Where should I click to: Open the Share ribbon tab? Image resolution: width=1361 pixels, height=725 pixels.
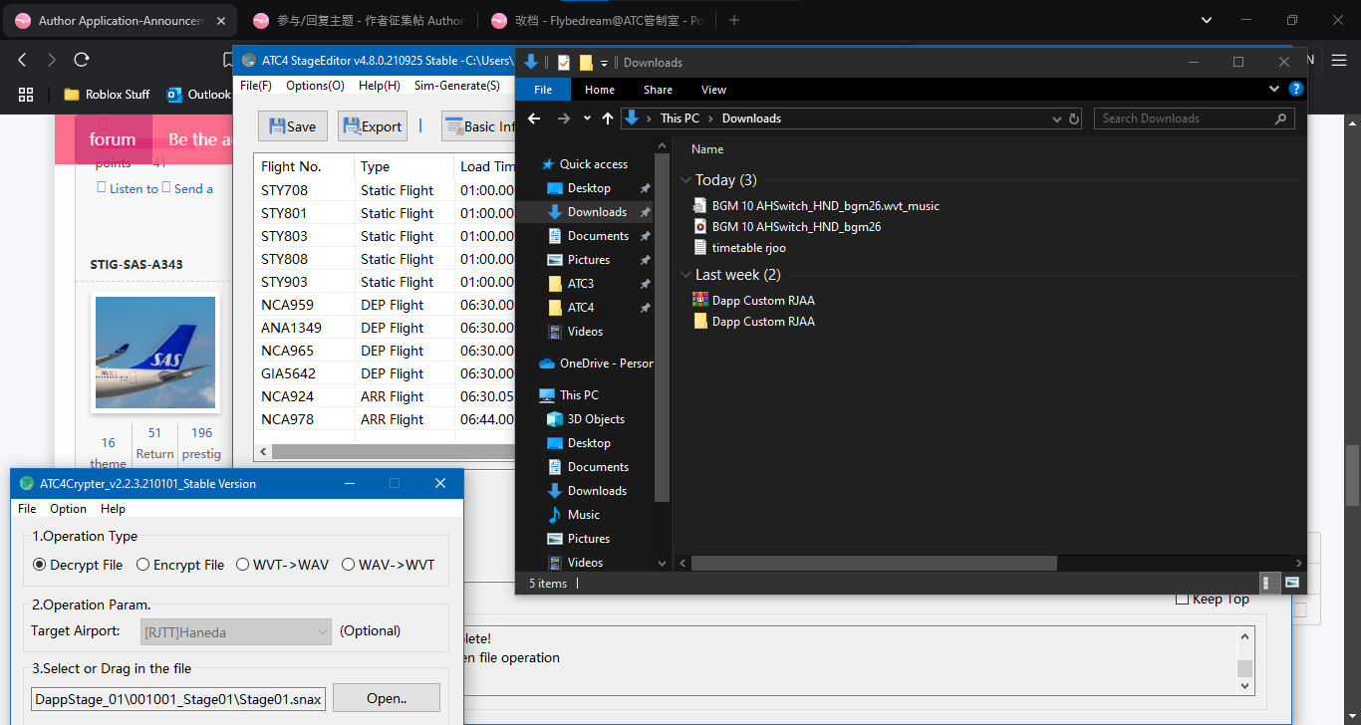(x=658, y=90)
